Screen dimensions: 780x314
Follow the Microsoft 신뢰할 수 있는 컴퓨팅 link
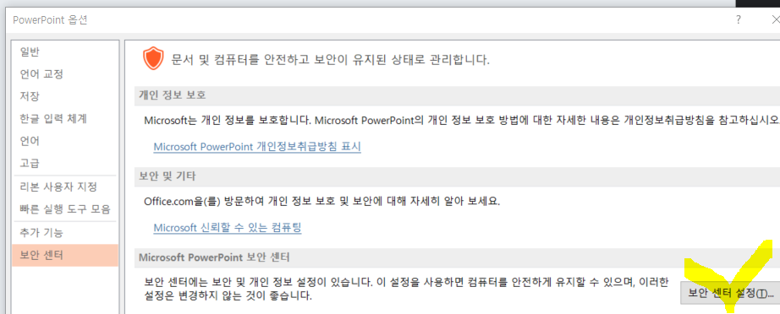tap(228, 228)
